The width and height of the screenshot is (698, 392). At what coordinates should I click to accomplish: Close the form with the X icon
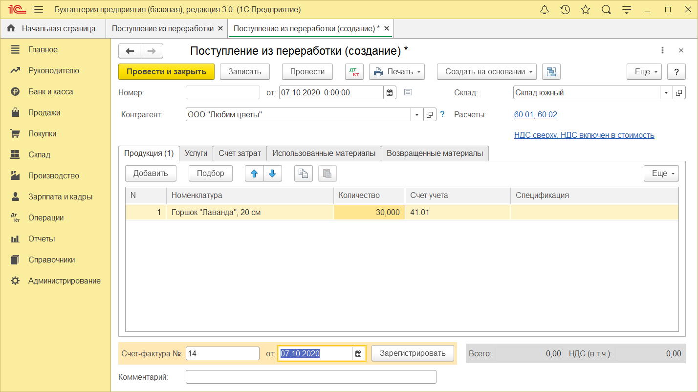681,50
